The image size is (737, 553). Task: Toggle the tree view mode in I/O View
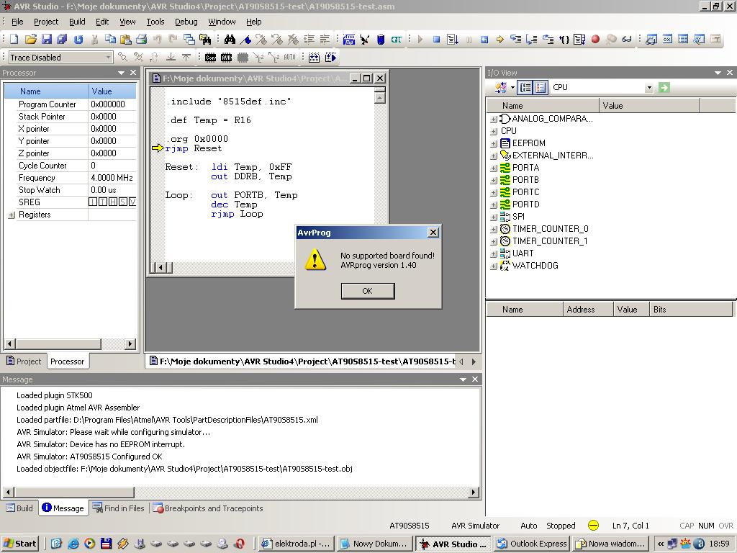525,87
